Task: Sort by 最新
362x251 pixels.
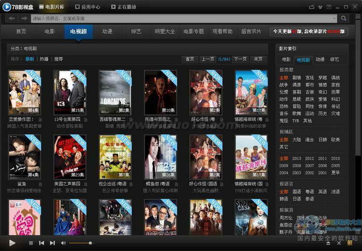Action: point(29,59)
